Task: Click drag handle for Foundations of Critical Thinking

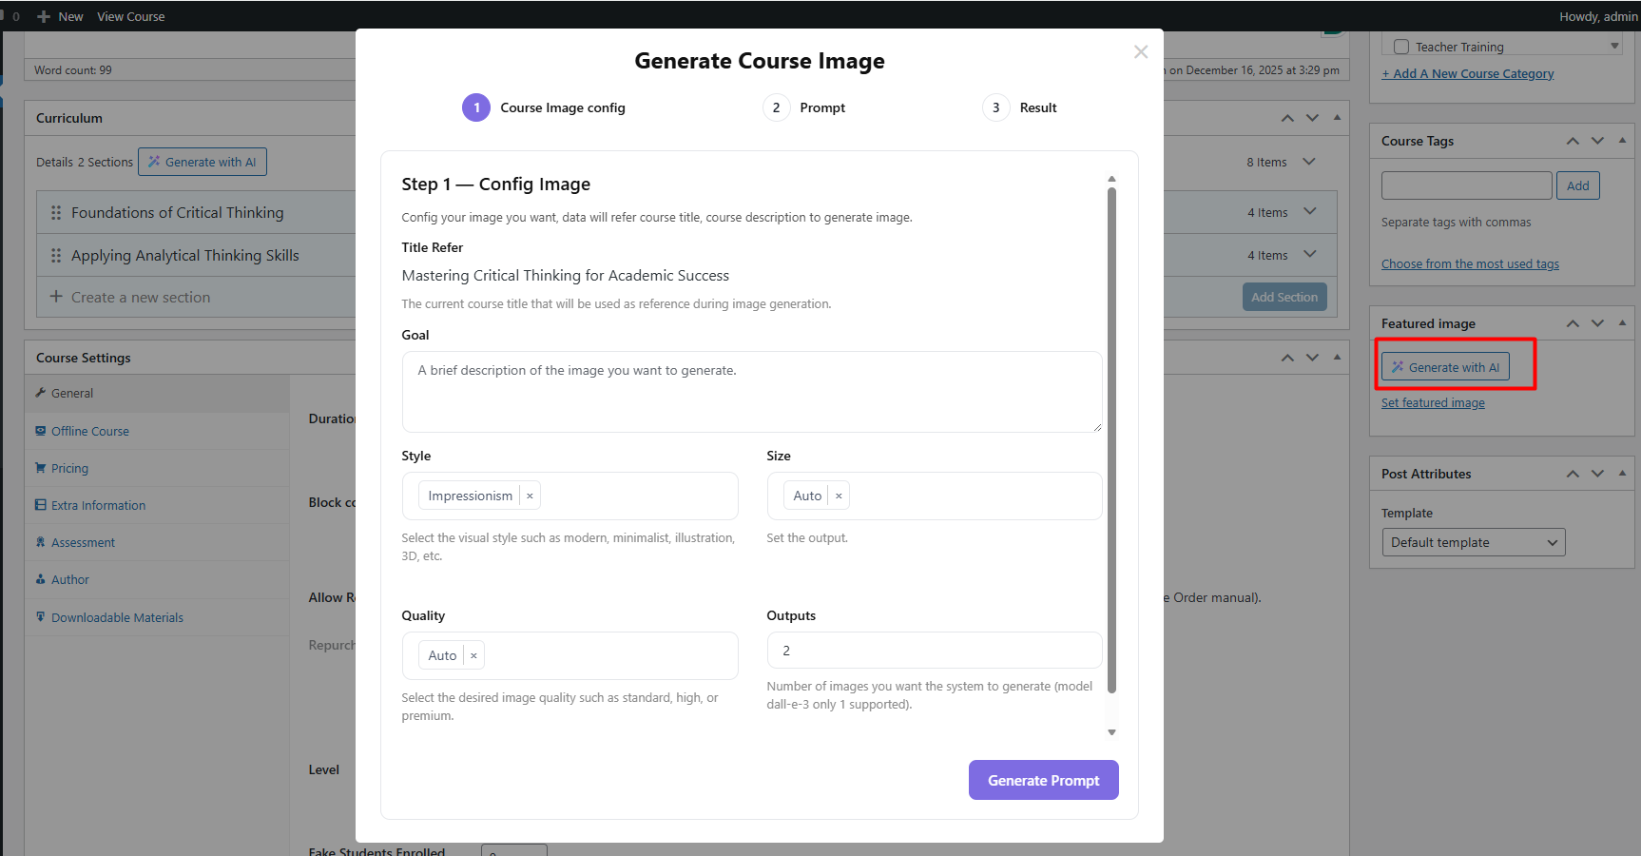Action: pyautogui.click(x=56, y=213)
